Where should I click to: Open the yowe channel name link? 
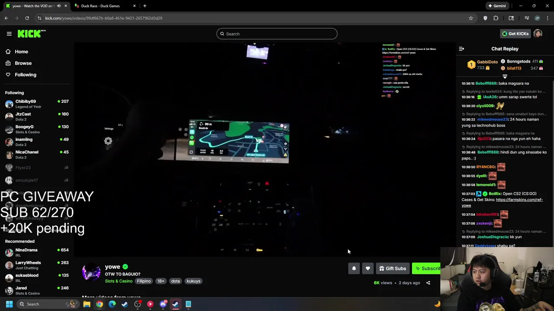coord(113,267)
